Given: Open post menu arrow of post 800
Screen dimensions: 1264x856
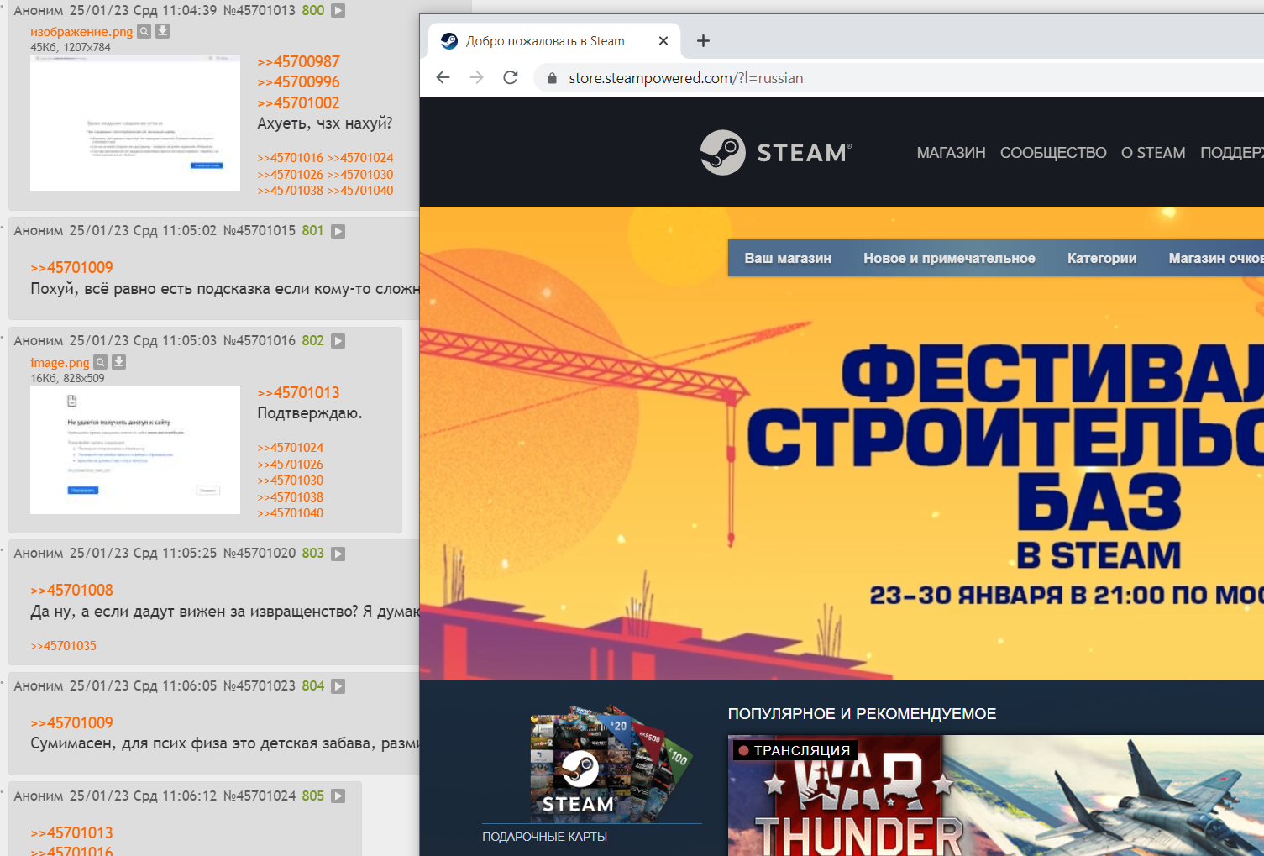Looking at the screenshot, I should (x=338, y=11).
